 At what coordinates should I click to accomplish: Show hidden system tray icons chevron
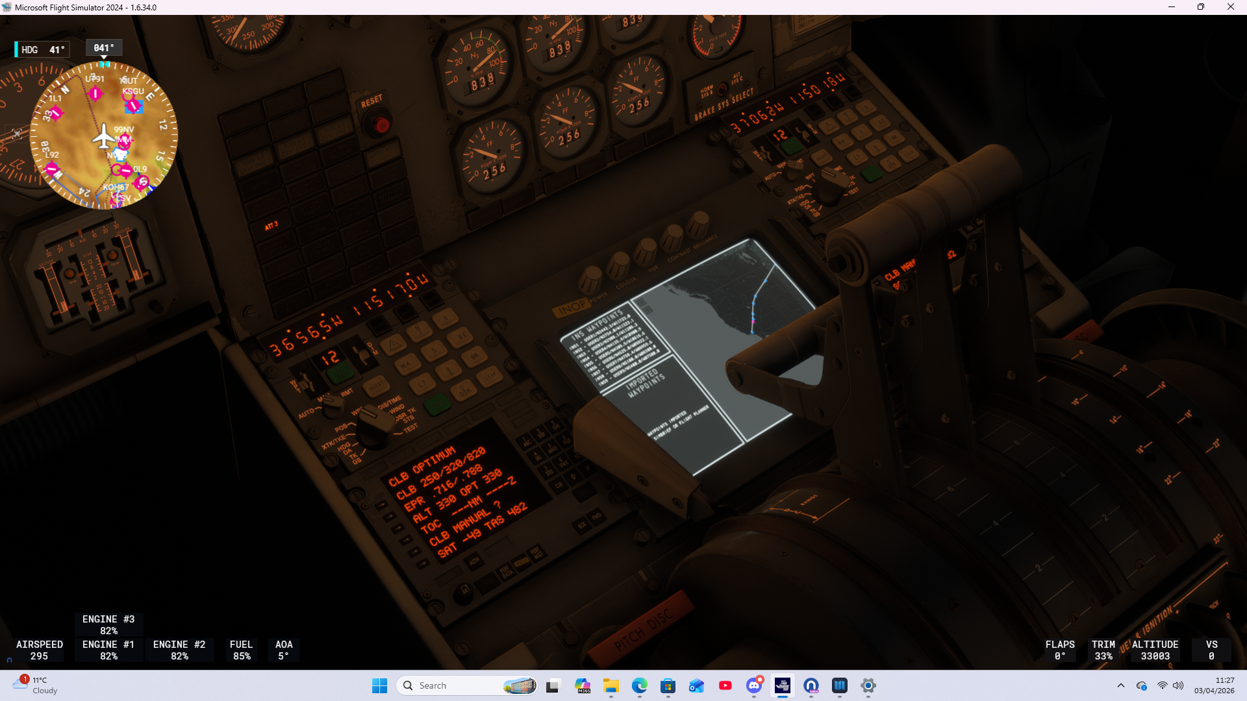(1120, 685)
